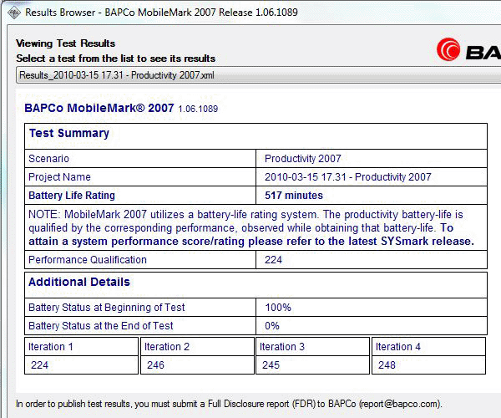The height and width of the screenshot is (418, 501).
Task: Click the window title bar text 'Results Browser'
Action: (x=60, y=13)
